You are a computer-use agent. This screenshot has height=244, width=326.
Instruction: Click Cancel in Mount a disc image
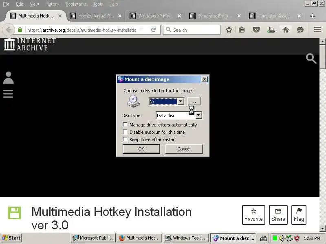pos(184,149)
